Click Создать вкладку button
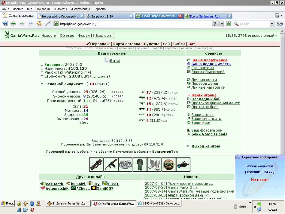 tap(18, 16)
